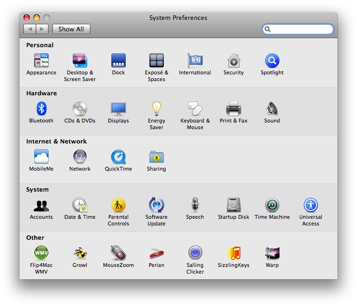The image size is (357, 306).
Task: Focus the search field in the toolbar
Action: 298,29
